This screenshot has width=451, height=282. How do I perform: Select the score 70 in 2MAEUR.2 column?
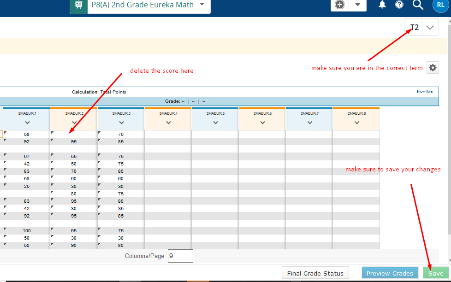pos(74,171)
